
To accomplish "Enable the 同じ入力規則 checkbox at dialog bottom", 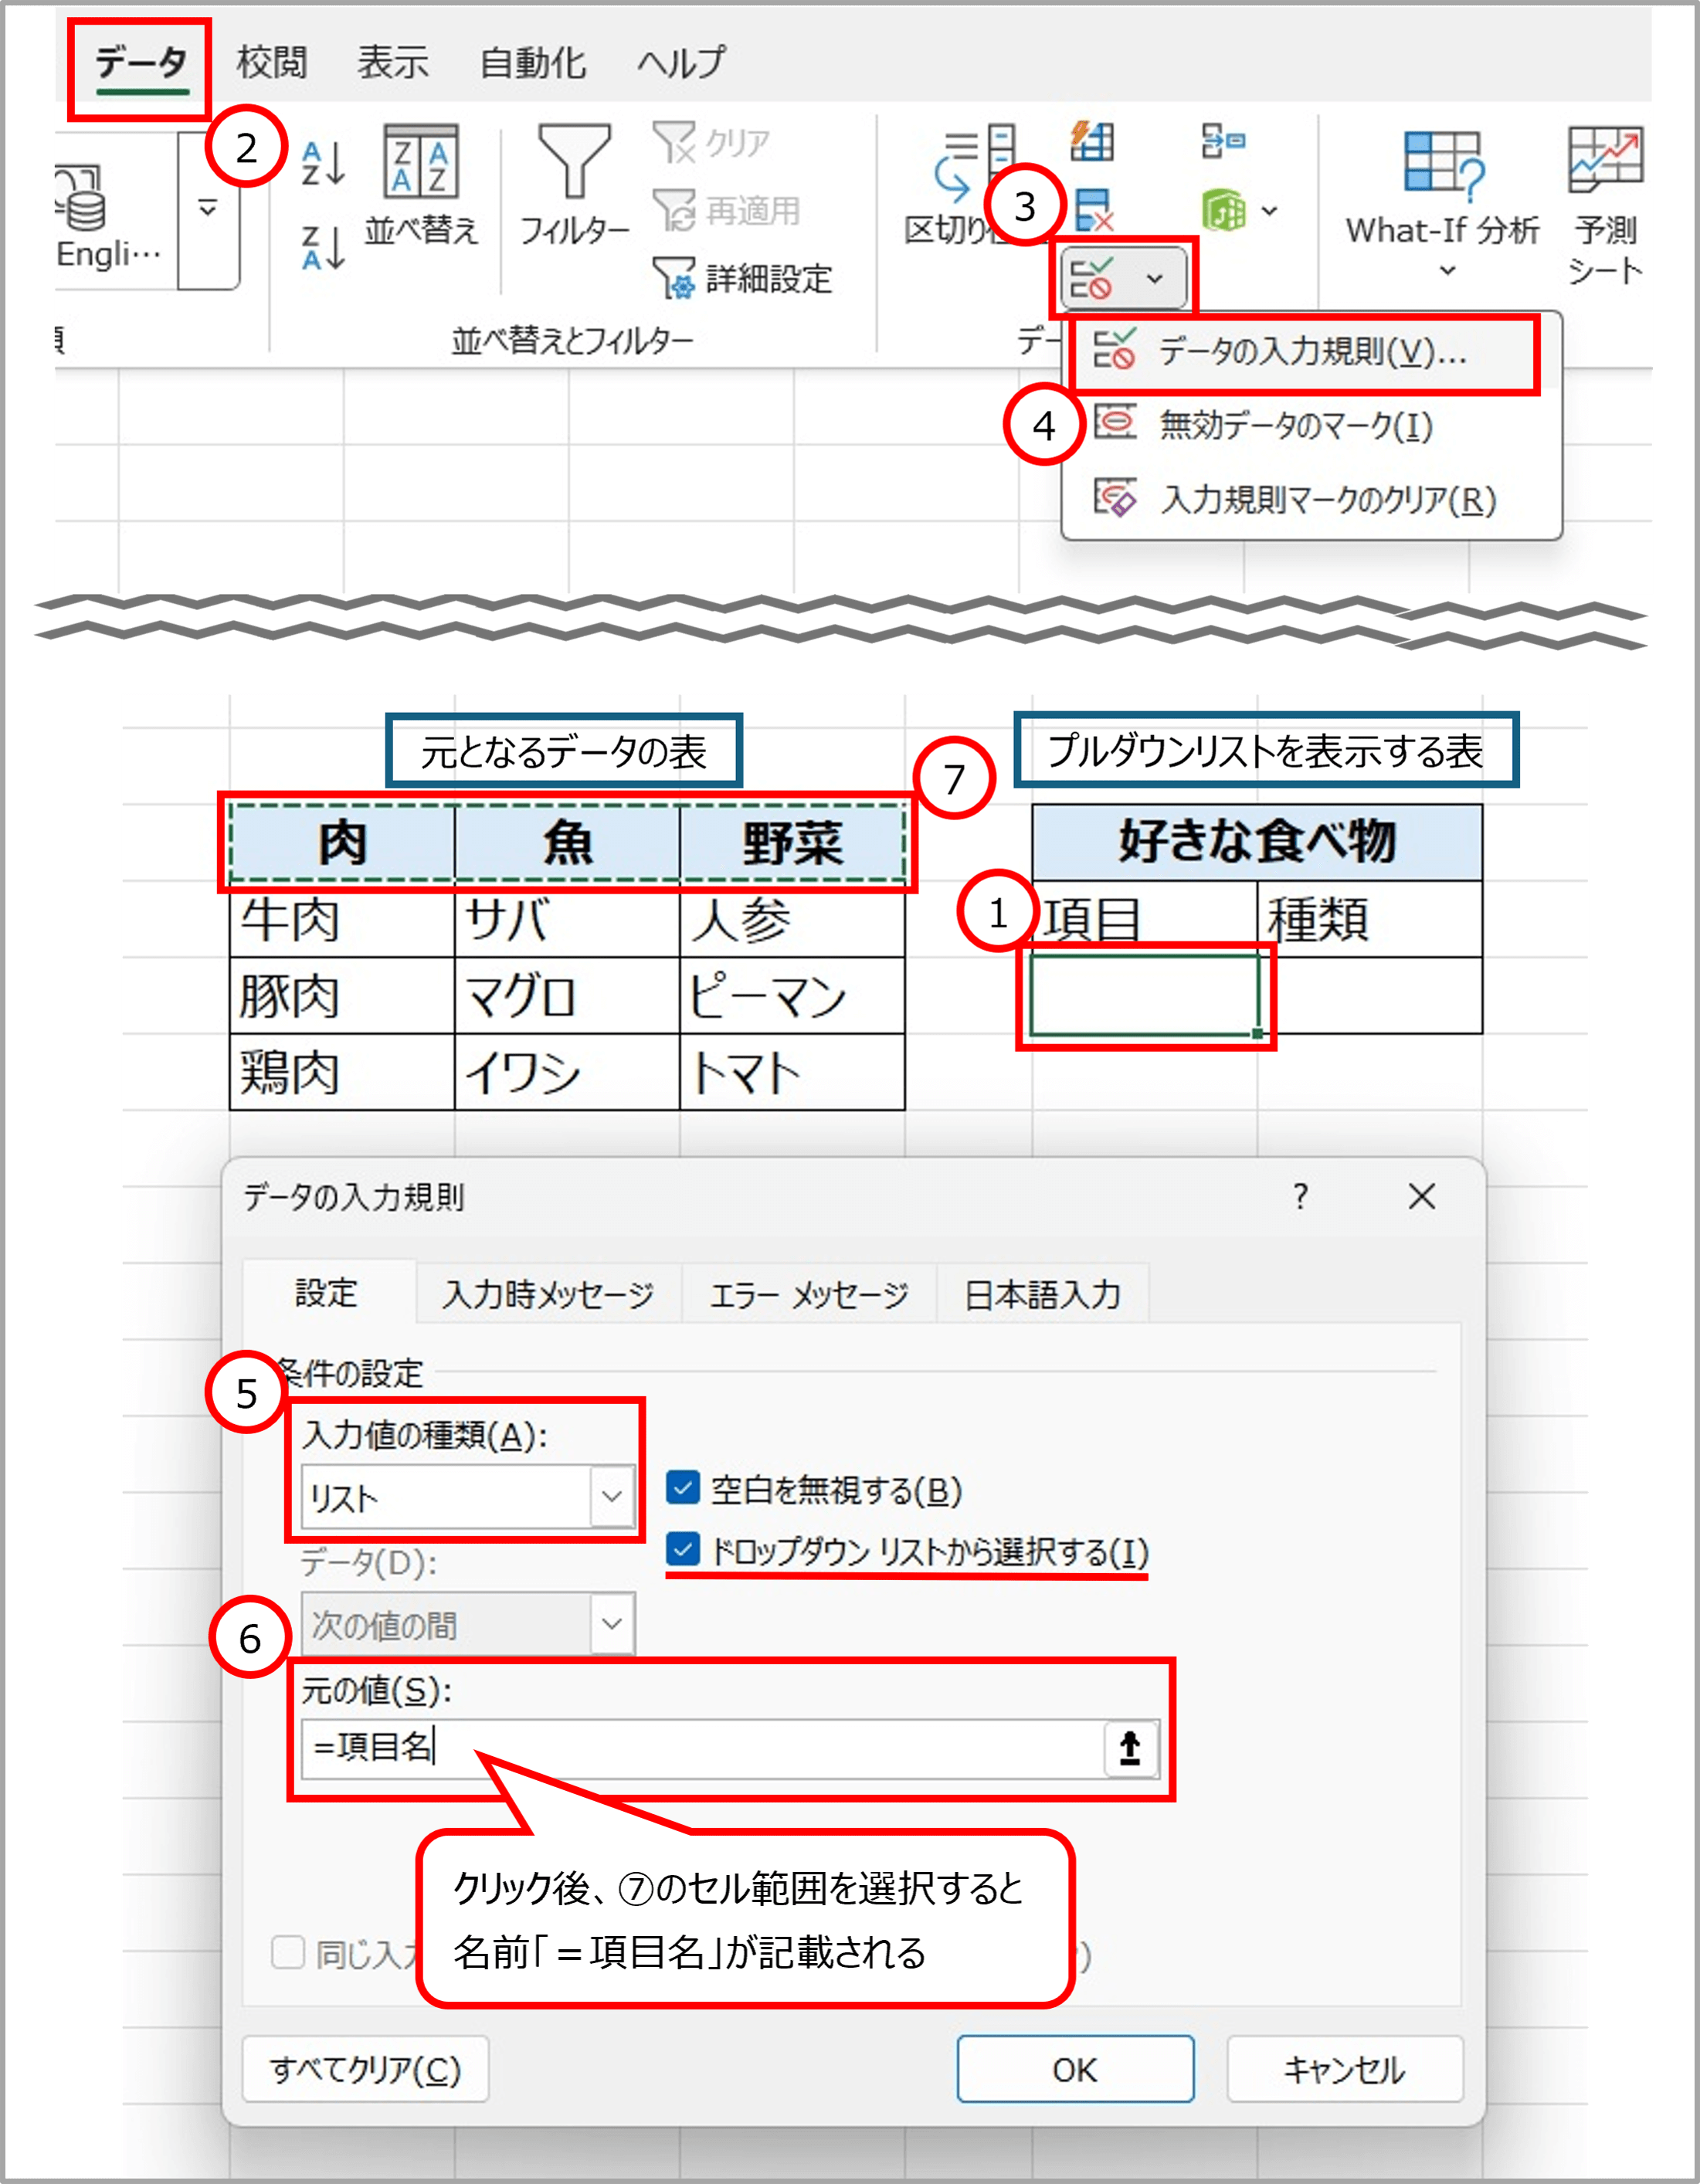I will click(x=288, y=1952).
